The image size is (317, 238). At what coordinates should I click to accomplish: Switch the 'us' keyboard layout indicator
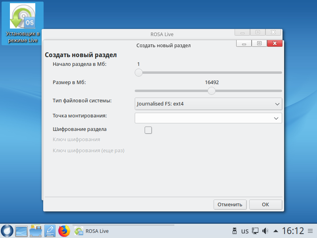tap(245, 231)
